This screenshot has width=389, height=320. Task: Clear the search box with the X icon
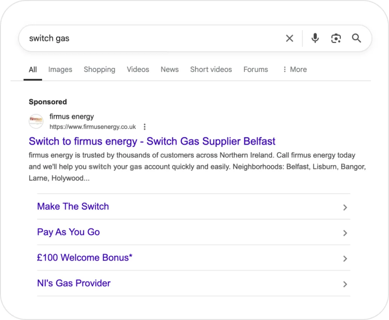click(289, 38)
